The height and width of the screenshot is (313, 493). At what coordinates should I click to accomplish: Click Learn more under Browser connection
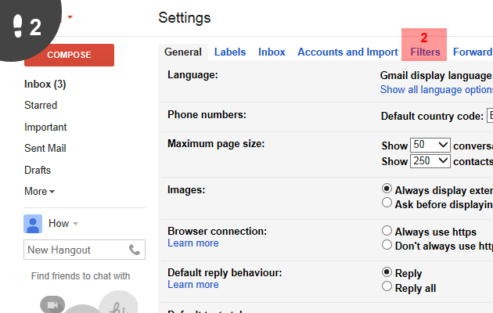tap(193, 243)
